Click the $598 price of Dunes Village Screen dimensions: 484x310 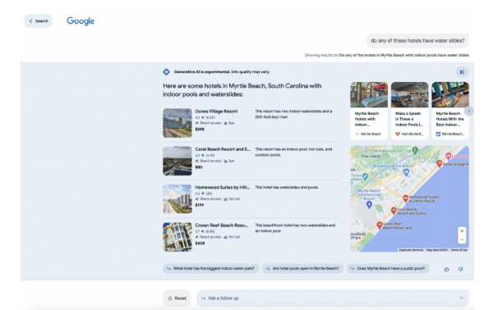tap(200, 129)
